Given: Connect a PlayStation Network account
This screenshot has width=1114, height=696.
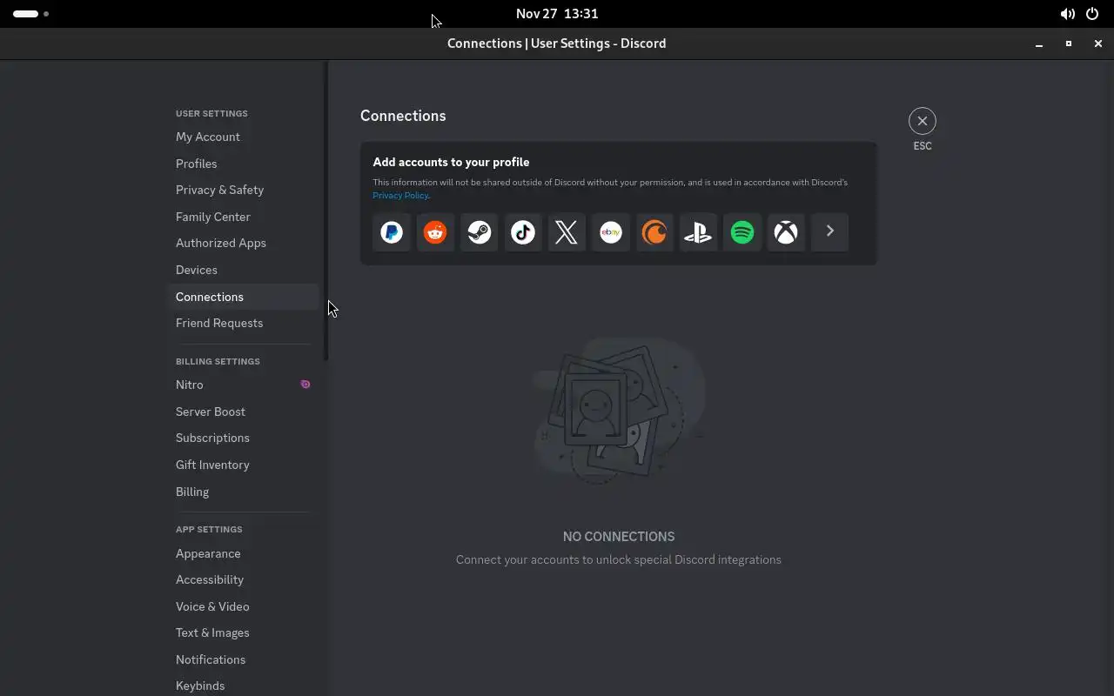Looking at the screenshot, I should pyautogui.click(x=698, y=232).
